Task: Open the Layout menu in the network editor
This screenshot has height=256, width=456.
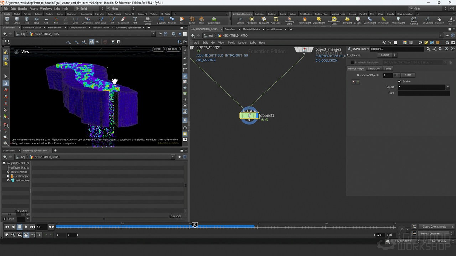Action: [x=243, y=42]
